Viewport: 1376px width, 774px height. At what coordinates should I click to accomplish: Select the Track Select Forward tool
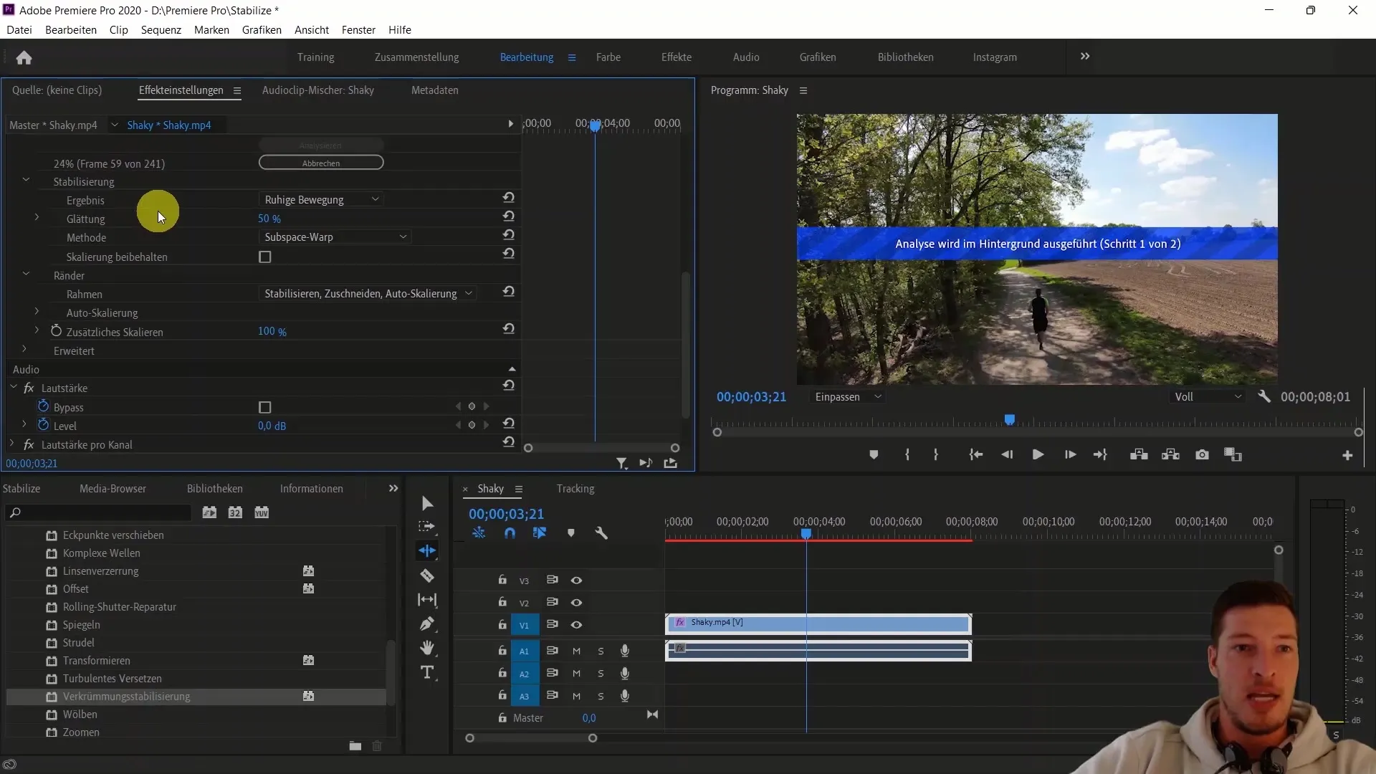point(427,527)
